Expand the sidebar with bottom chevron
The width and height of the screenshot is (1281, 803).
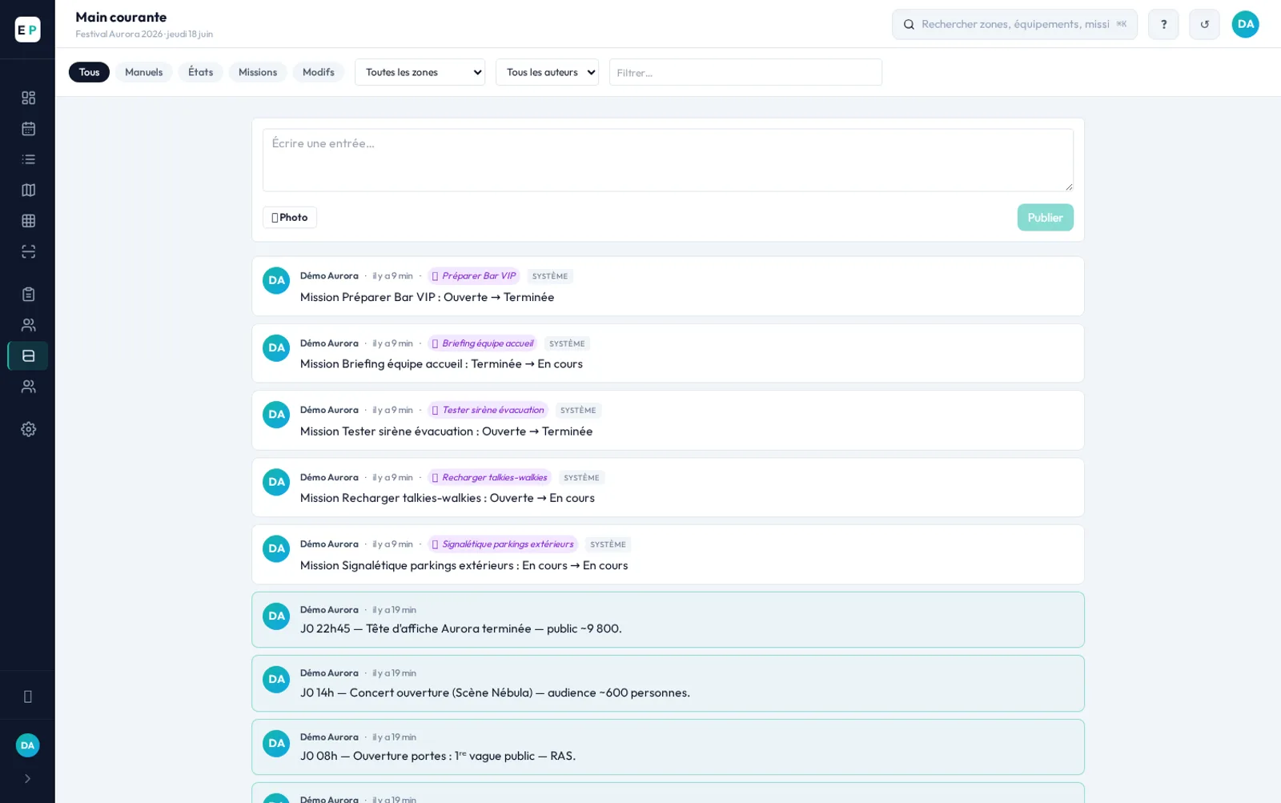click(27, 778)
